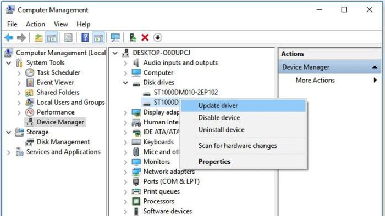Open the More Actions submenu arrow
The width and height of the screenshot is (385, 216).
375,80
